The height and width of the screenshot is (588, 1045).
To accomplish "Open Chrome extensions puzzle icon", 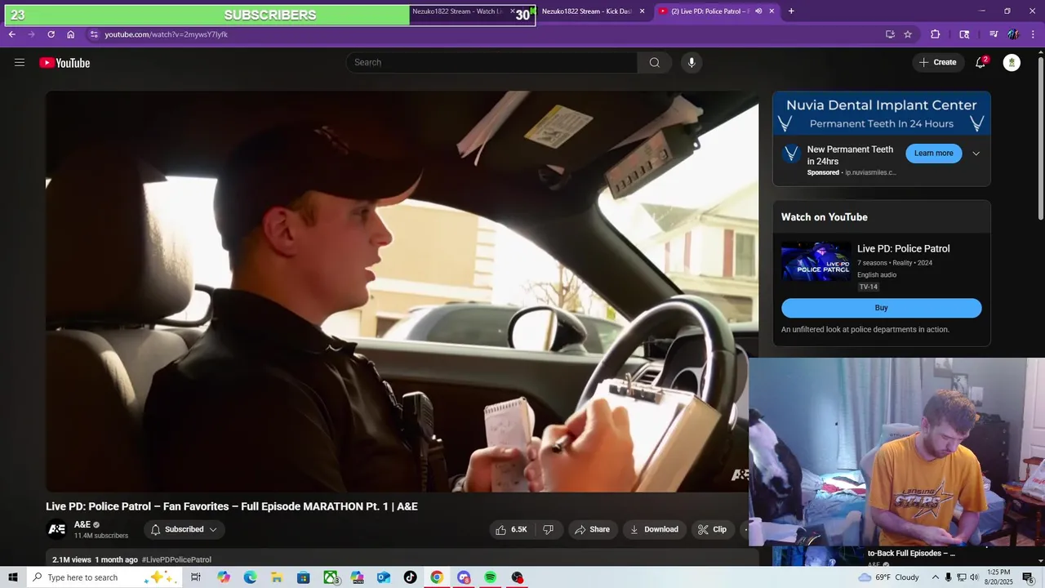I will coord(936,34).
